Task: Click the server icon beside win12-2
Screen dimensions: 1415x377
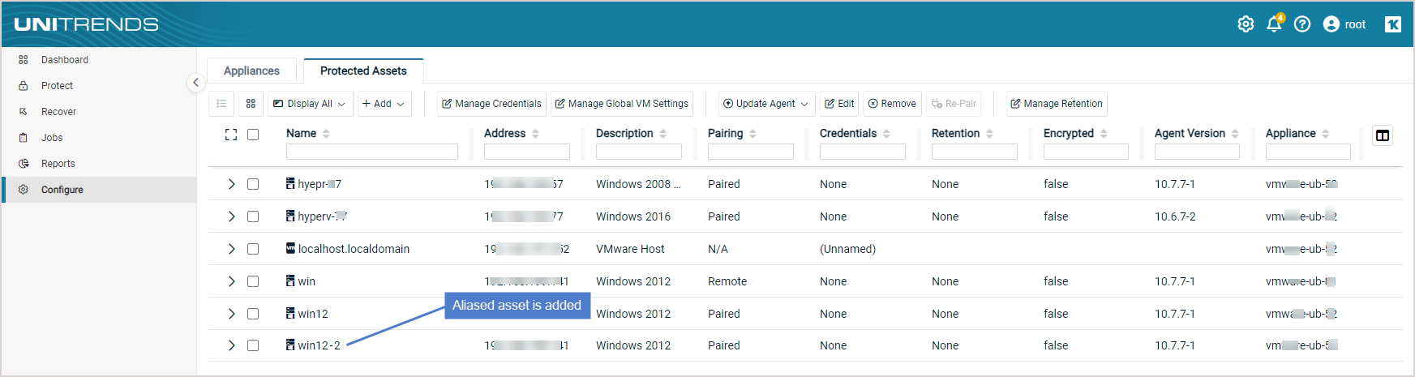Action: [x=290, y=345]
